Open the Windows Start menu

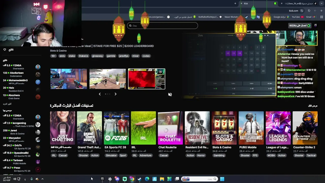(222, 179)
